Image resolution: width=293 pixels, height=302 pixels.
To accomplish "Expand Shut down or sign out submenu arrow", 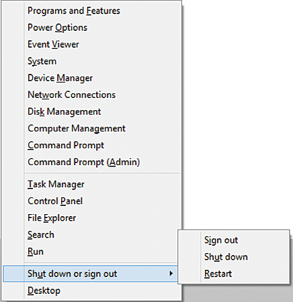I will [171, 273].
